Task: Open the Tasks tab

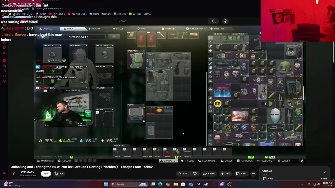Action: [x=168, y=28]
